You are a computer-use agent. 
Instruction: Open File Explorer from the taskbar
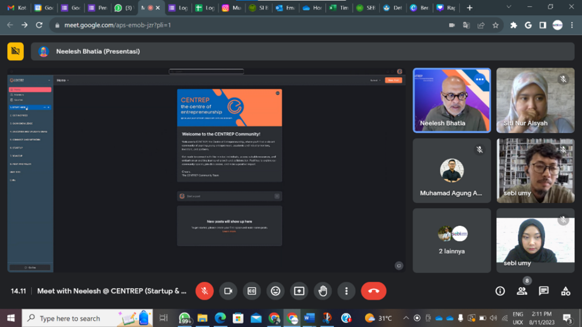point(202,318)
